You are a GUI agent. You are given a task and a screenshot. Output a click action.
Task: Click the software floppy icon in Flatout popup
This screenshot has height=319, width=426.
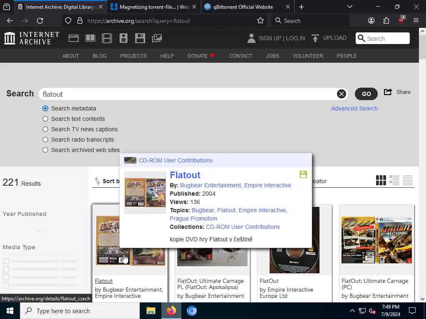tap(303, 174)
